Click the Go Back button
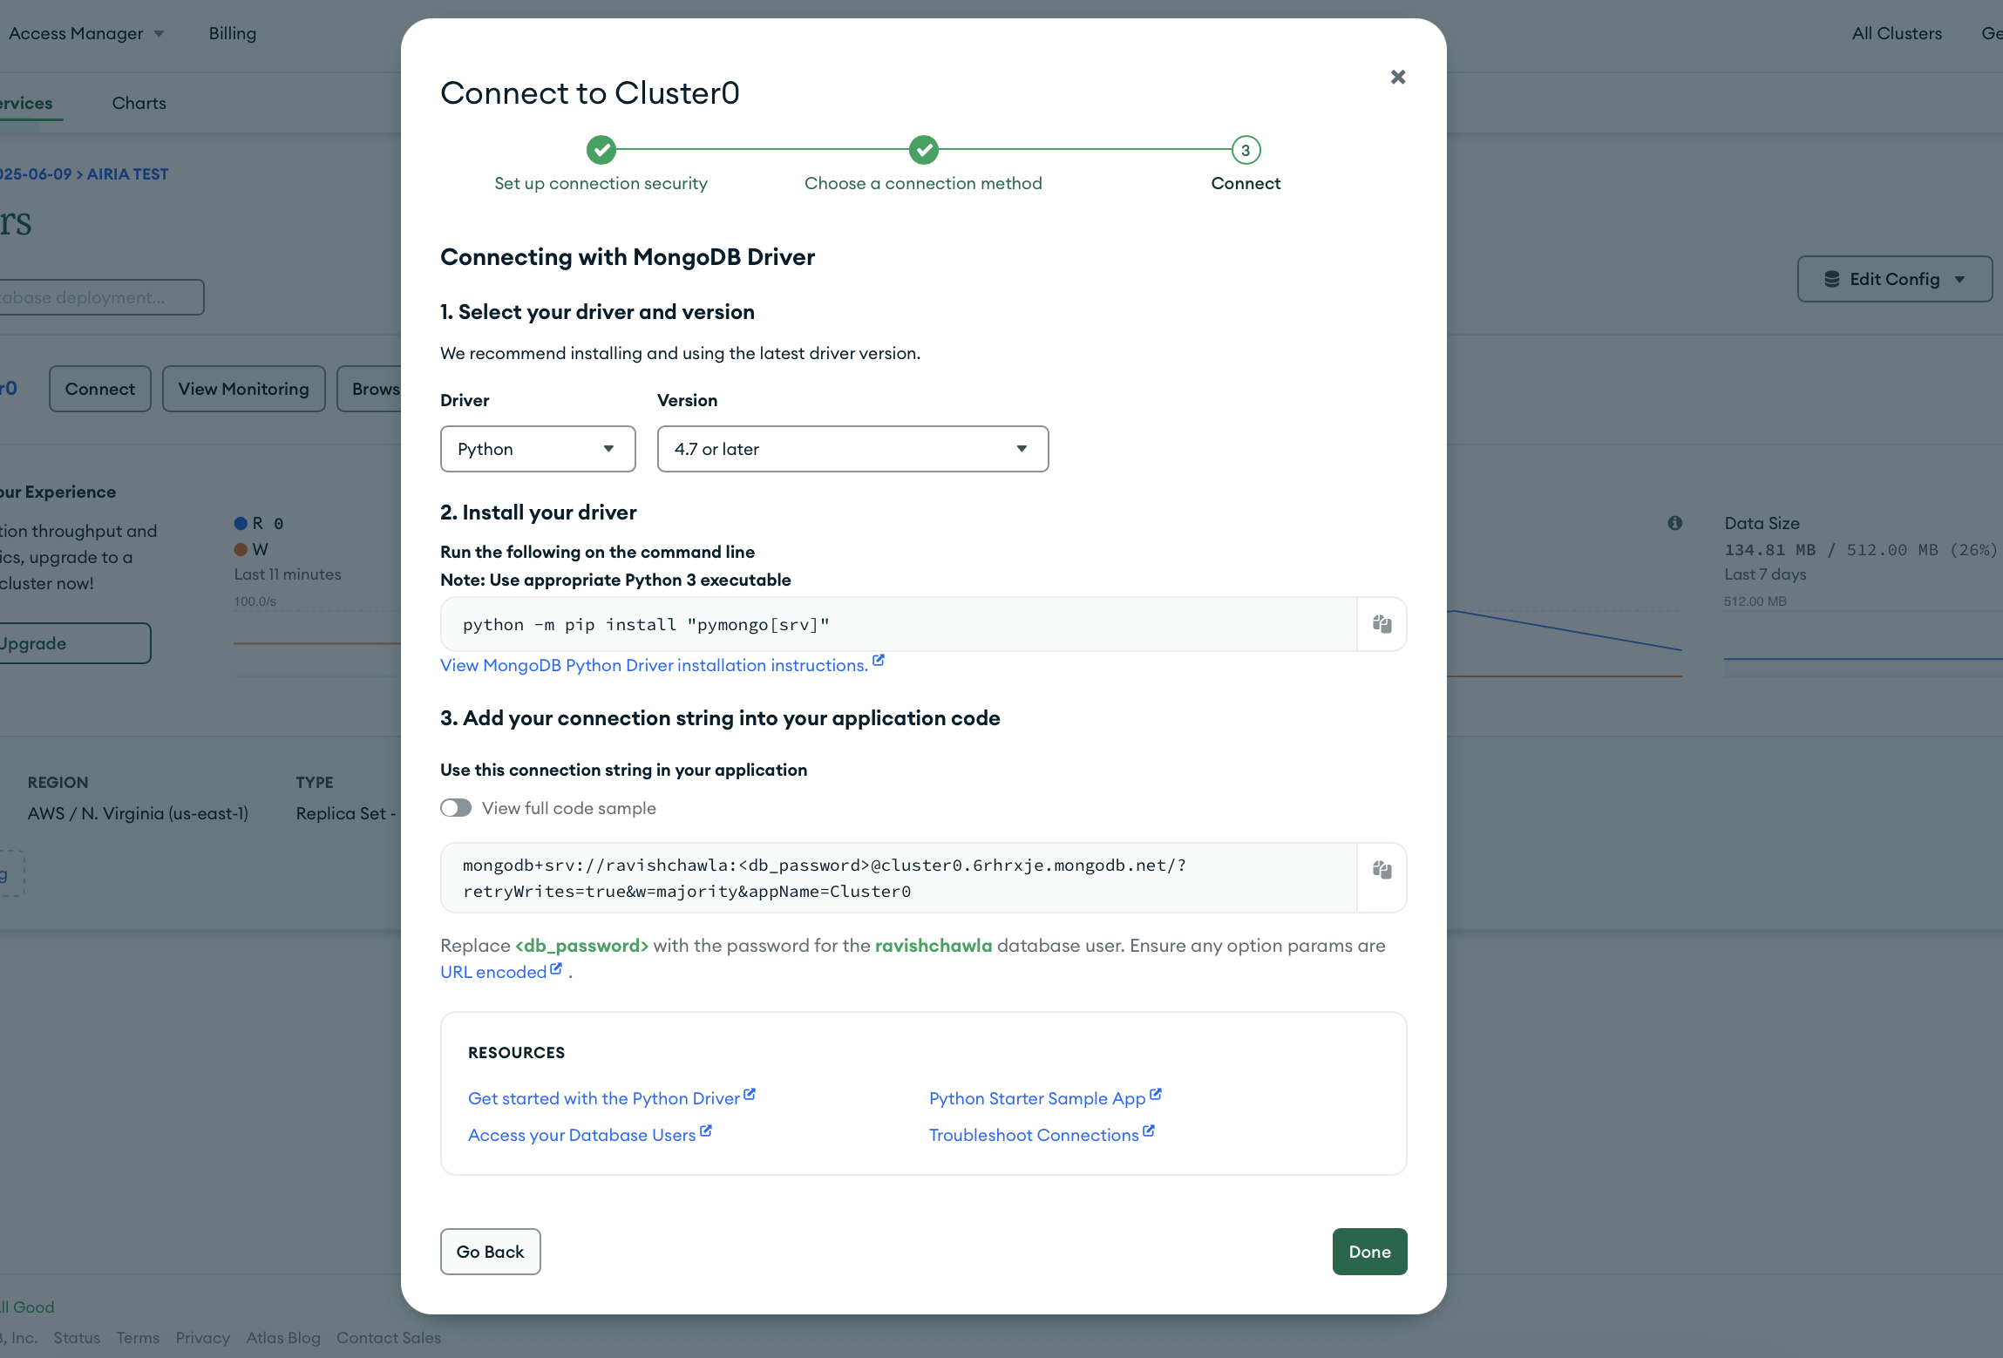 coord(490,1252)
